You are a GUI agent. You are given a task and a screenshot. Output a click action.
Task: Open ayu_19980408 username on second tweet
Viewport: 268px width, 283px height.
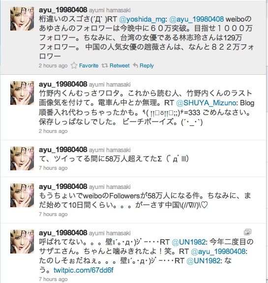63,84
